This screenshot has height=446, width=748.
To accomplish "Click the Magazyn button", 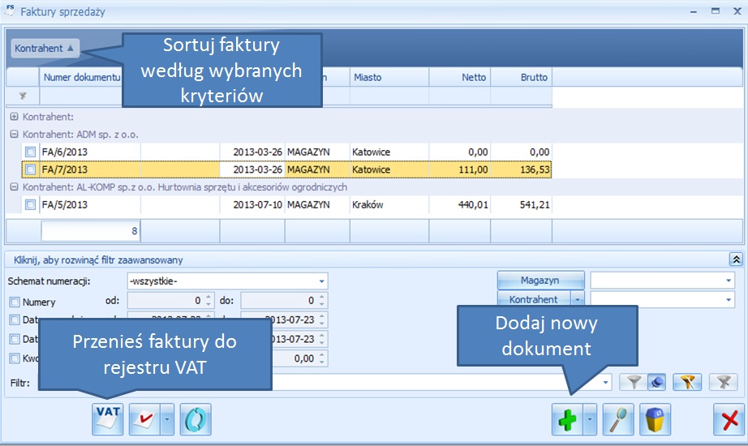I will [x=540, y=280].
